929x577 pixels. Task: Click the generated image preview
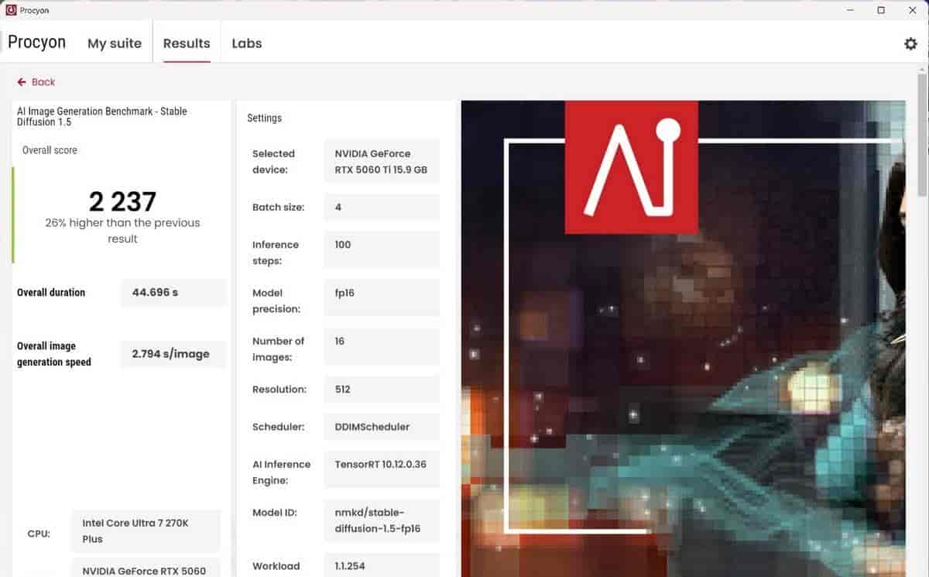click(x=683, y=338)
